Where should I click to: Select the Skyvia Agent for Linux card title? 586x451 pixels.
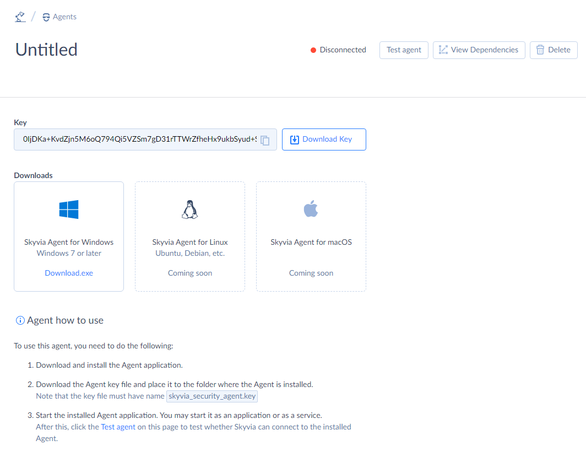(190, 242)
